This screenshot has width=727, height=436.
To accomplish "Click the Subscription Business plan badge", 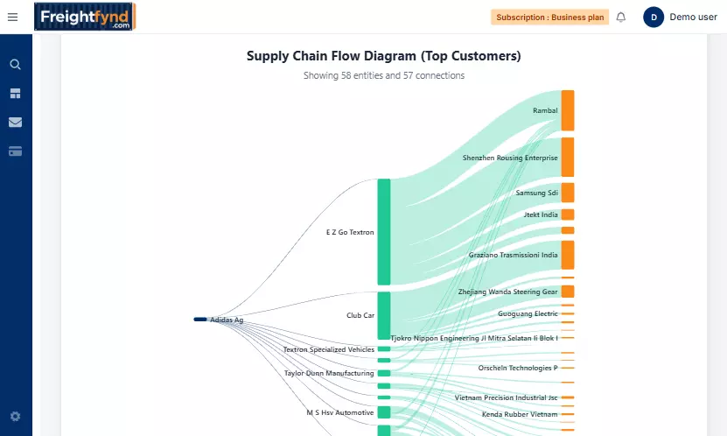I will 549,17.
